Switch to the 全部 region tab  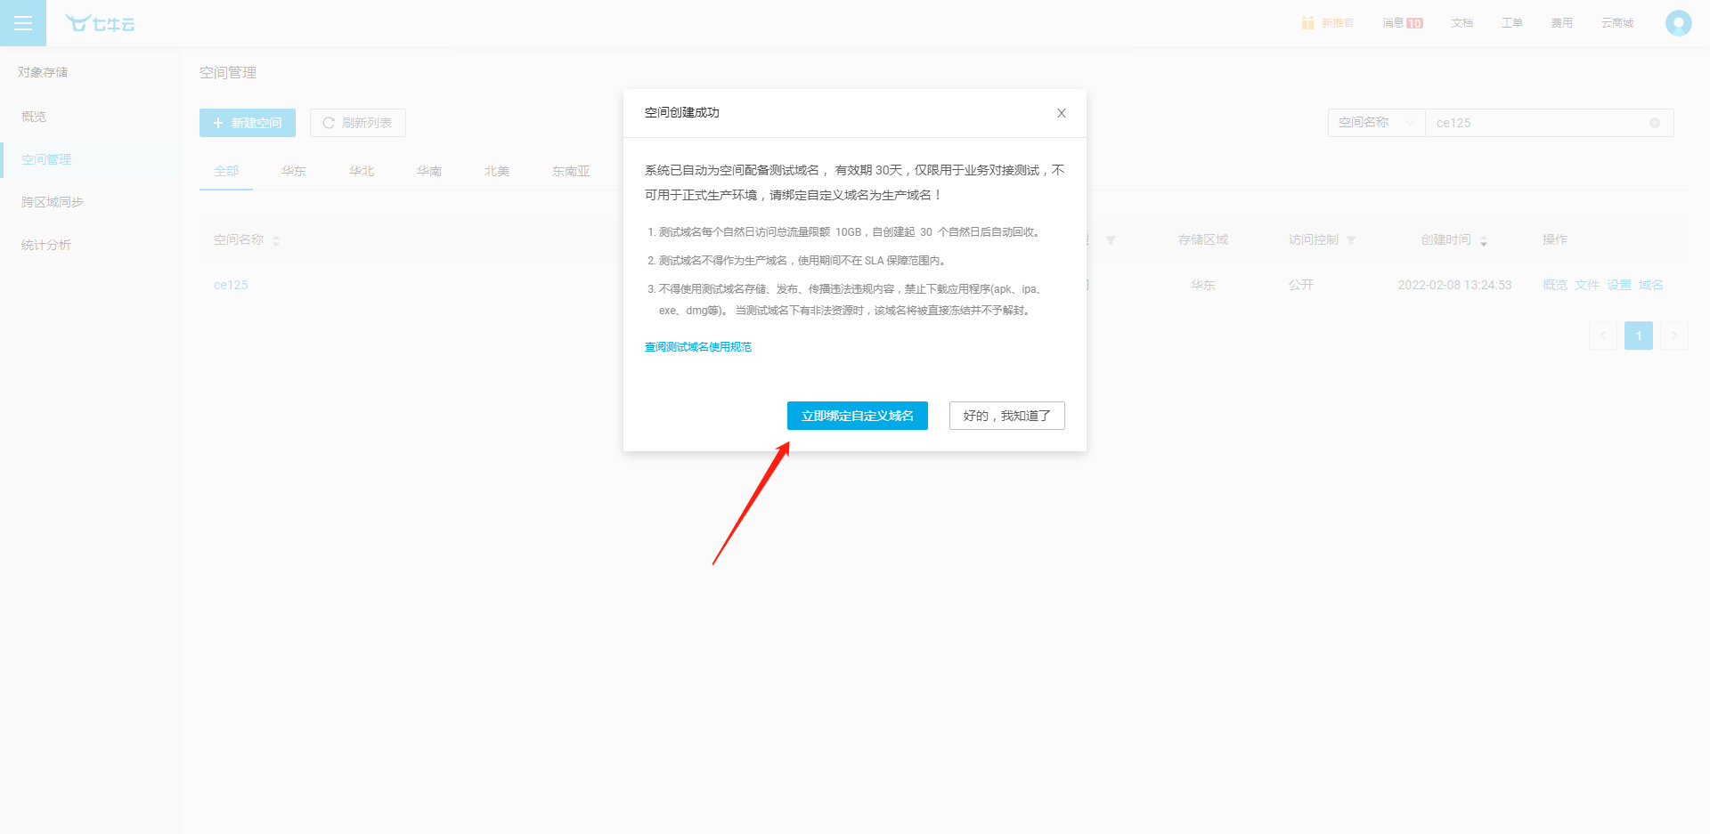tap(226, 171)
